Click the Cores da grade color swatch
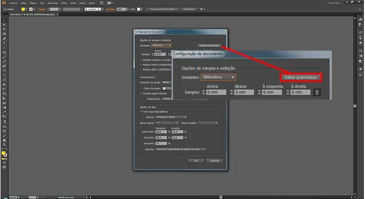Viewport: 365px width, 199px height. coord(164,89)
